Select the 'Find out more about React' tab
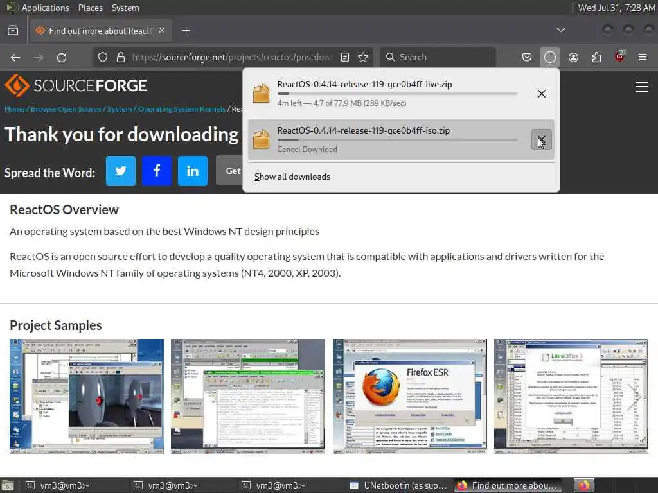Screen dimensions: 658x493 point(101,31)
